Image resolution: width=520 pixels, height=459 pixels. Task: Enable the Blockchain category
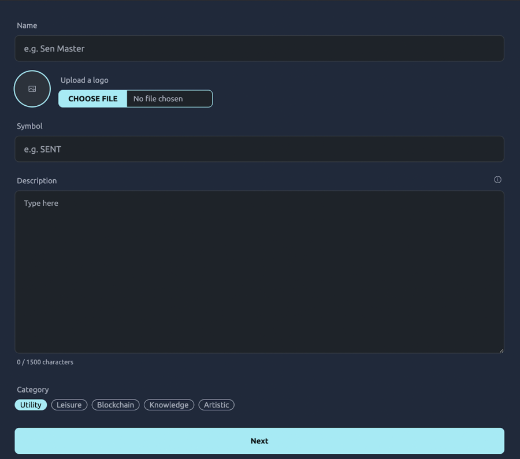(115, 405)
